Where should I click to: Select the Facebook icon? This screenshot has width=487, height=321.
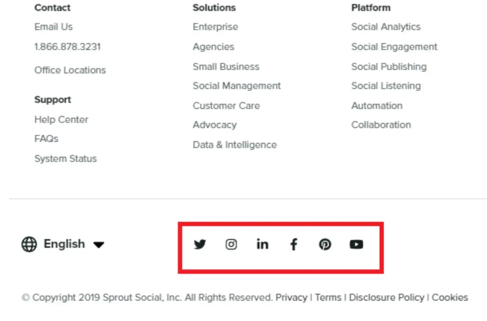click(x=294, y=244)
